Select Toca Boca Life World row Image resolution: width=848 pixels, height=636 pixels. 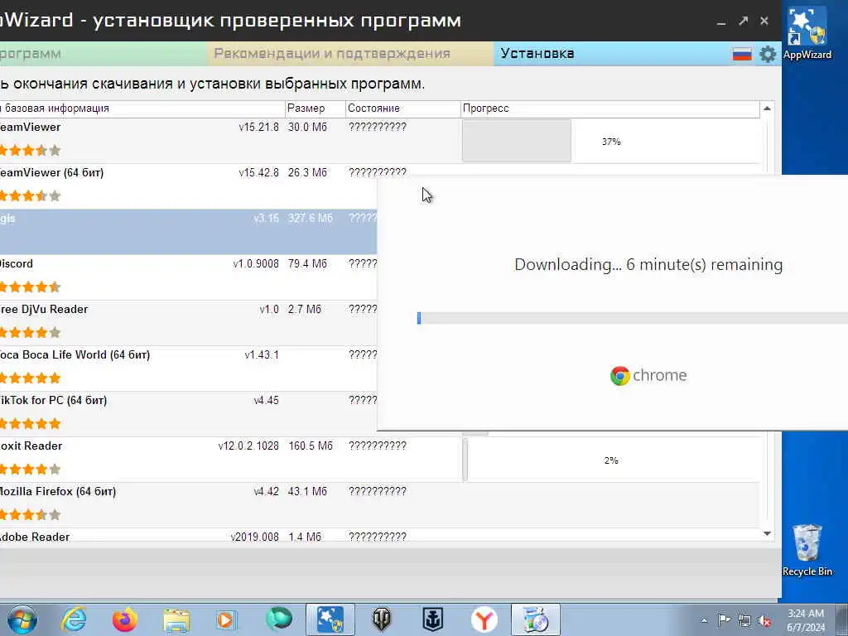click(x=188, y=369)
